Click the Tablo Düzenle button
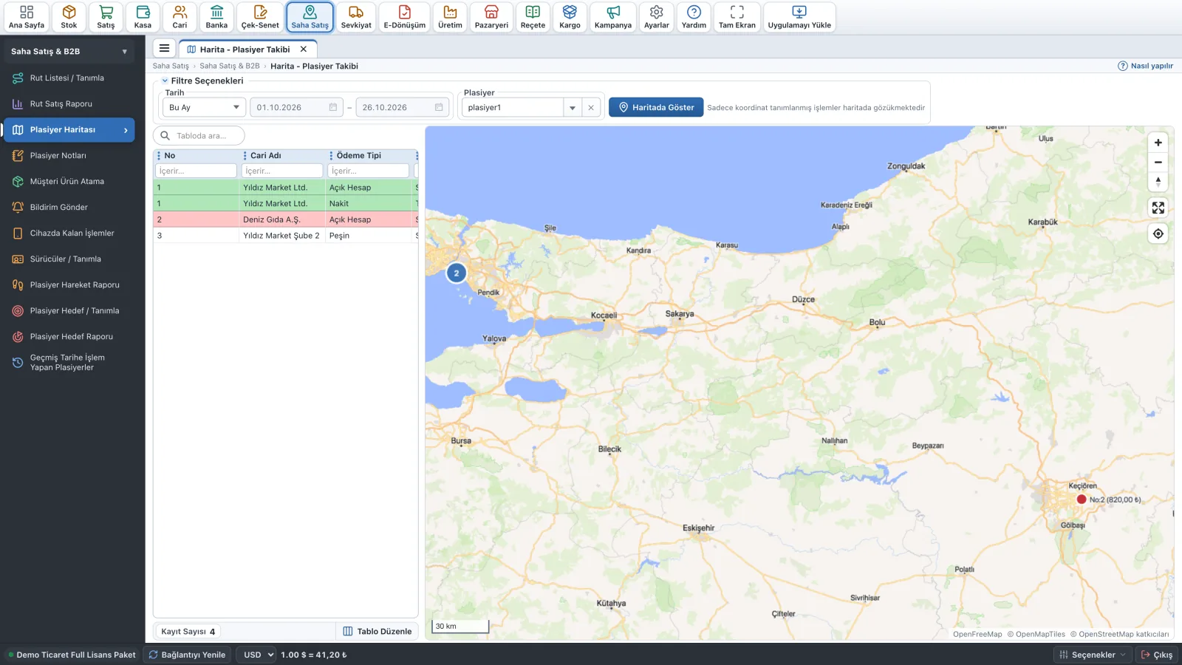The width and height of the screenshot is (1182, 665). pos(378,632)
